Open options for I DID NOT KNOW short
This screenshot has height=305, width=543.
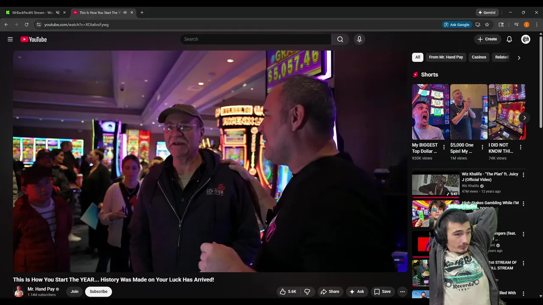(x=521, y=147)
